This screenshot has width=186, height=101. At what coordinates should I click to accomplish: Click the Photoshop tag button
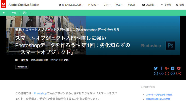tap(22, 67)
